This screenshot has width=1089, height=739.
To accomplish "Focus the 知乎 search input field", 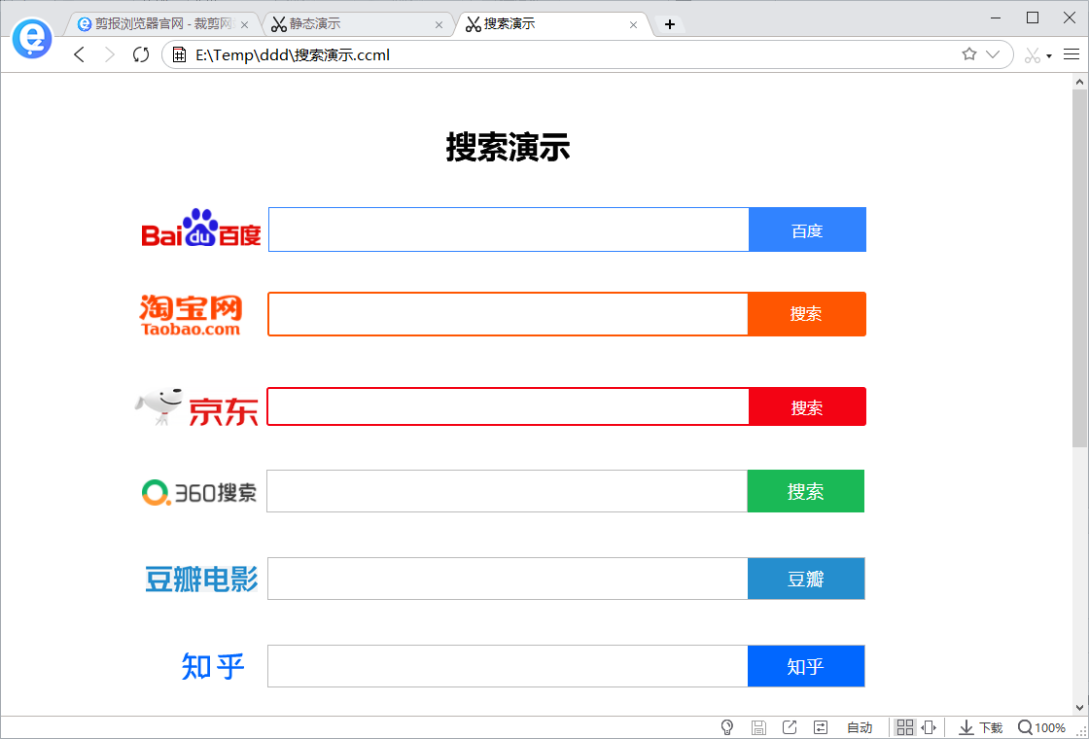I will (508, 666).
